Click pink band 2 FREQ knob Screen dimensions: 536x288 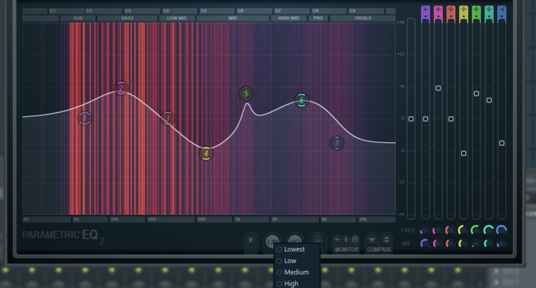click(x=438, y=230)
